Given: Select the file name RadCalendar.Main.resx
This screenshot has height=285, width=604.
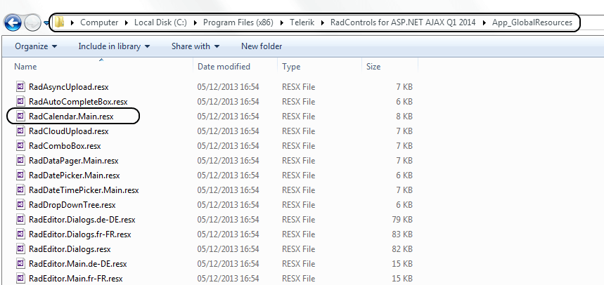Looking at the screenshot, I should (x=71, y=116).
